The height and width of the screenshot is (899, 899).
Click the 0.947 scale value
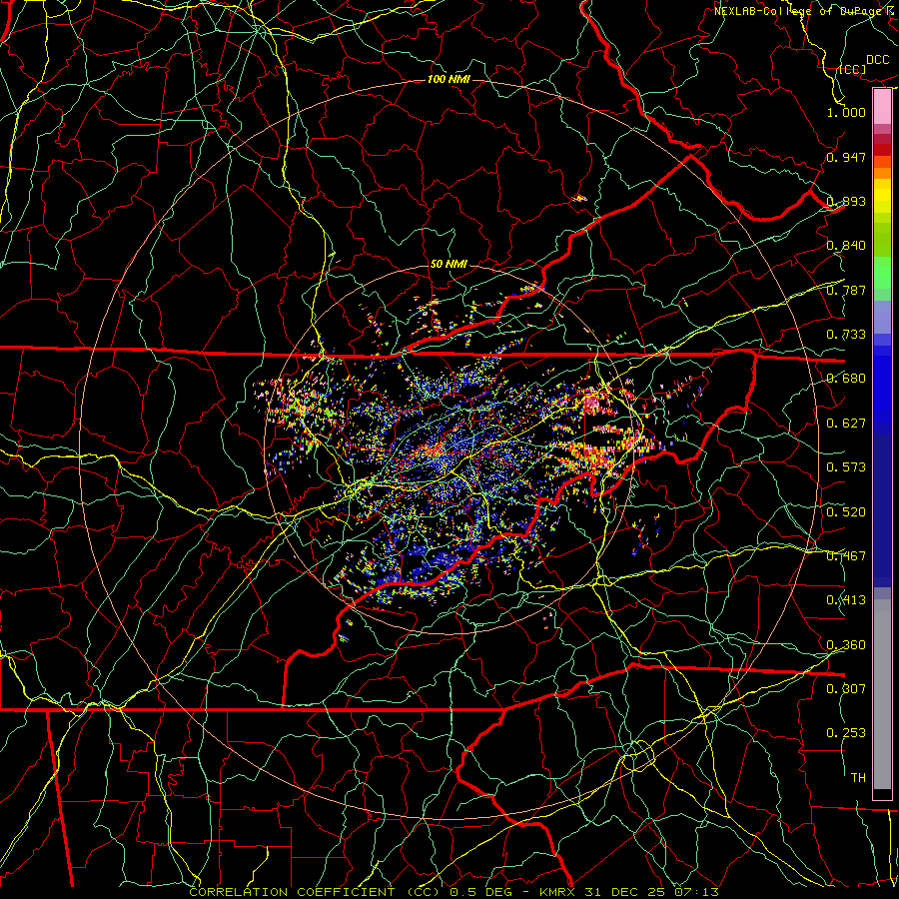[846, 157]
